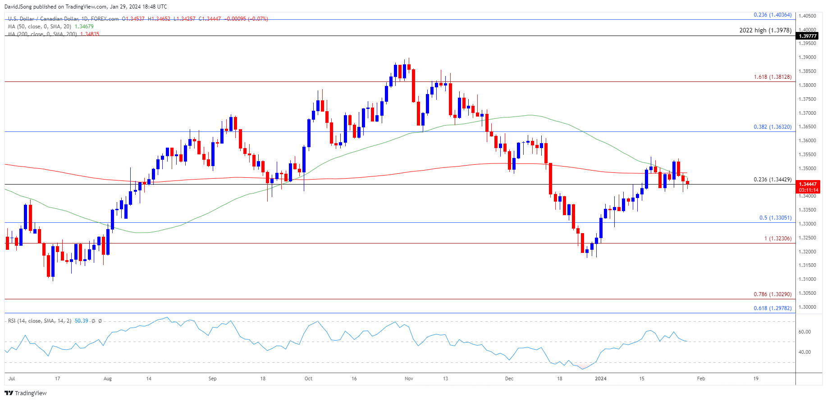Click the 1.31000 price axis label
The width and height of the screenshot is (827, 401).
[807, 279]
